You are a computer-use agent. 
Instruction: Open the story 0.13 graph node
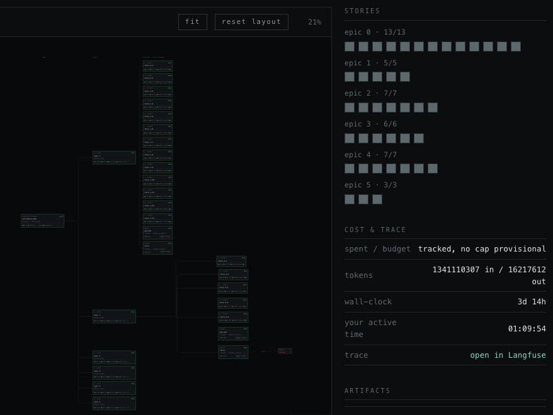click(157, 219)
